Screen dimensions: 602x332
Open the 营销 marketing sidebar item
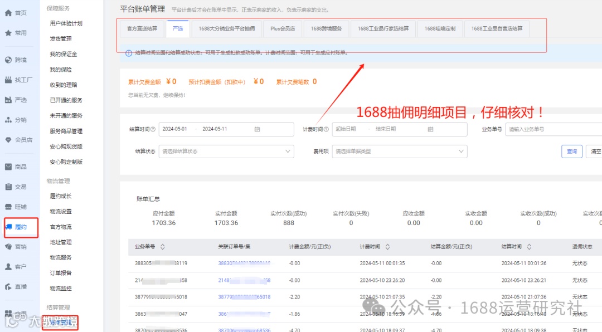[x=16, y=247]
